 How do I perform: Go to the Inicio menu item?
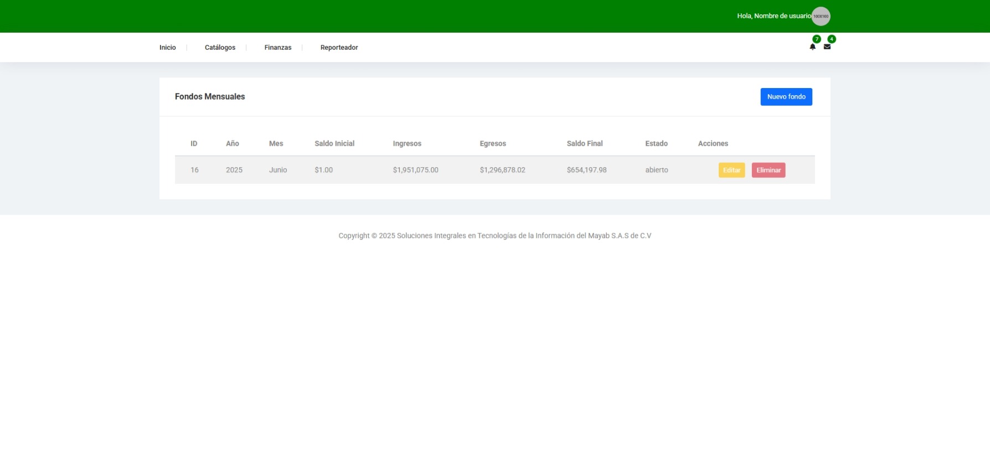[167, 48]
